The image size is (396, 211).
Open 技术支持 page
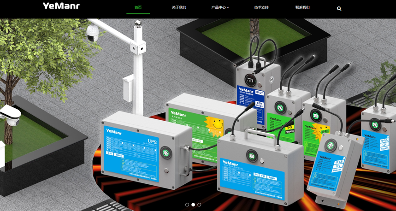tap(261, 7)
